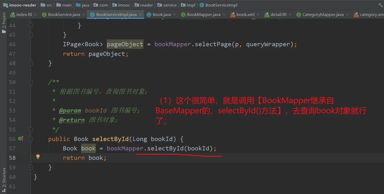Screen dimensions: 384x194
Task: Click the imooc-reader breadcrumb root
Action: pos(23,5)
